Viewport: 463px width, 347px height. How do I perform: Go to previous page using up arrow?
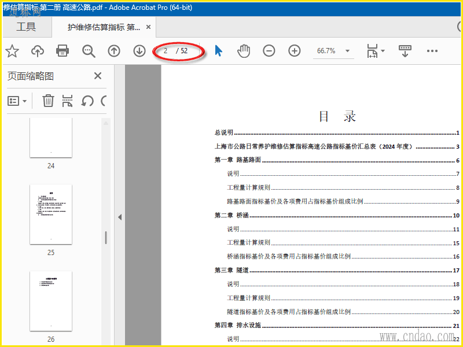[114, 51]
